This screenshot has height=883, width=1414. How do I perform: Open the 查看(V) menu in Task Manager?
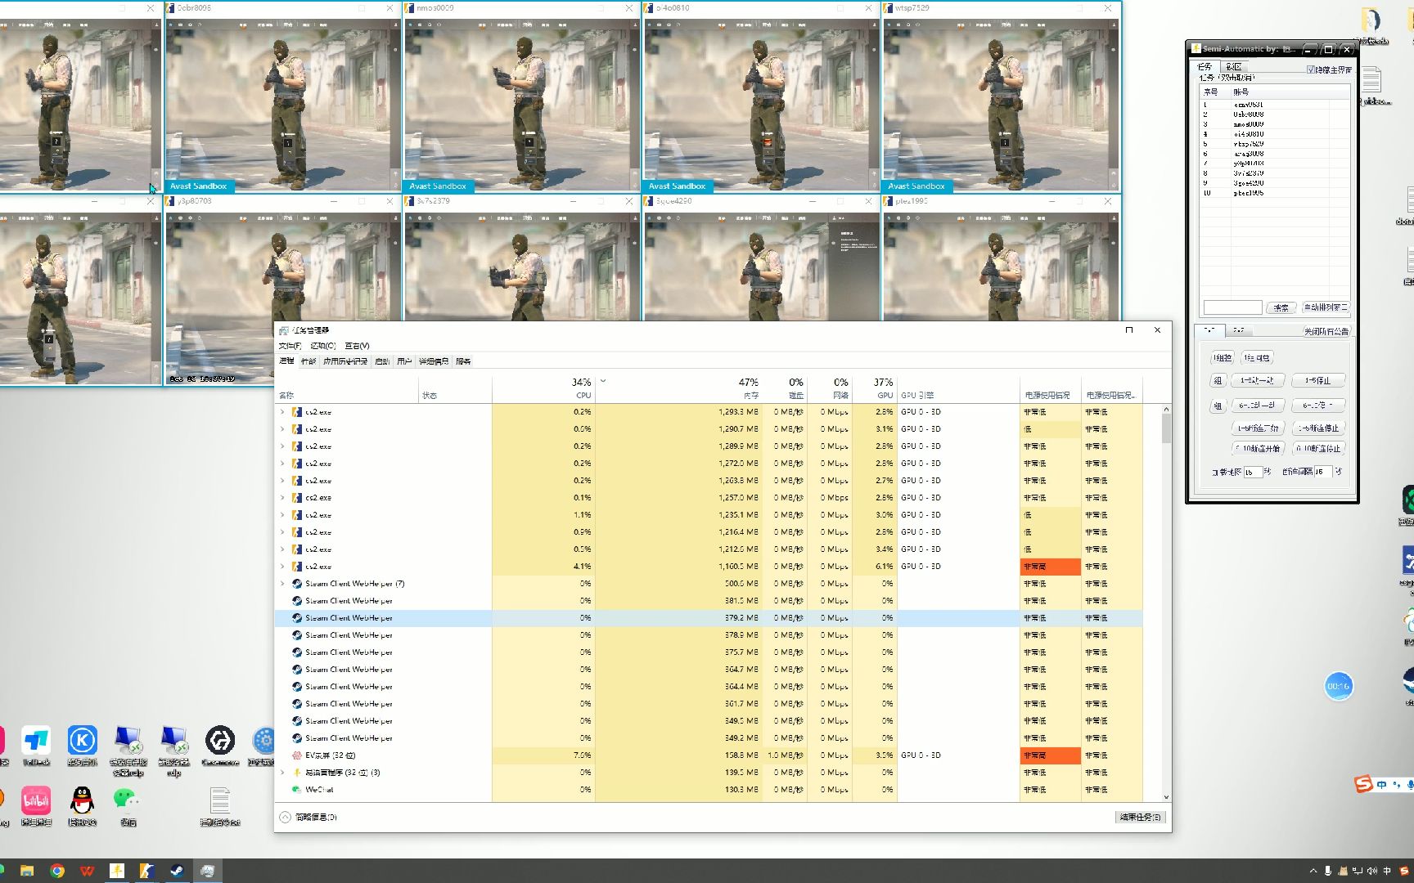[x=357, y=346]
